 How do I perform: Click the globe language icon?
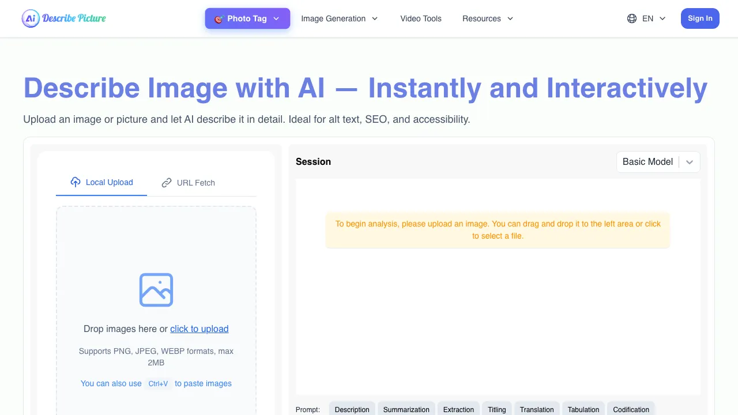[x=632, y=18]
